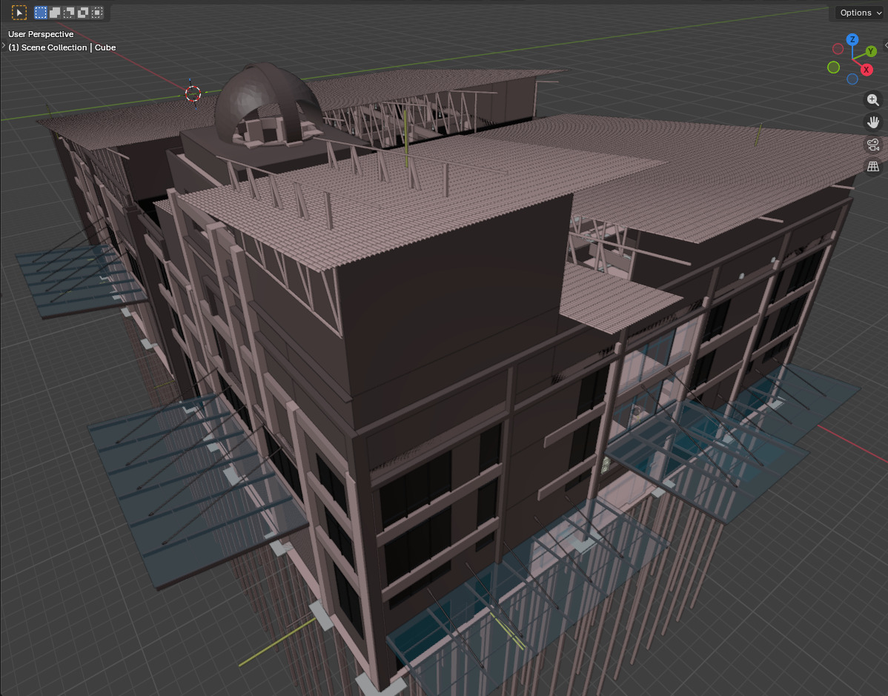
Task: Click the viewport zoom magnifier icon
Action: coord(872,100)
